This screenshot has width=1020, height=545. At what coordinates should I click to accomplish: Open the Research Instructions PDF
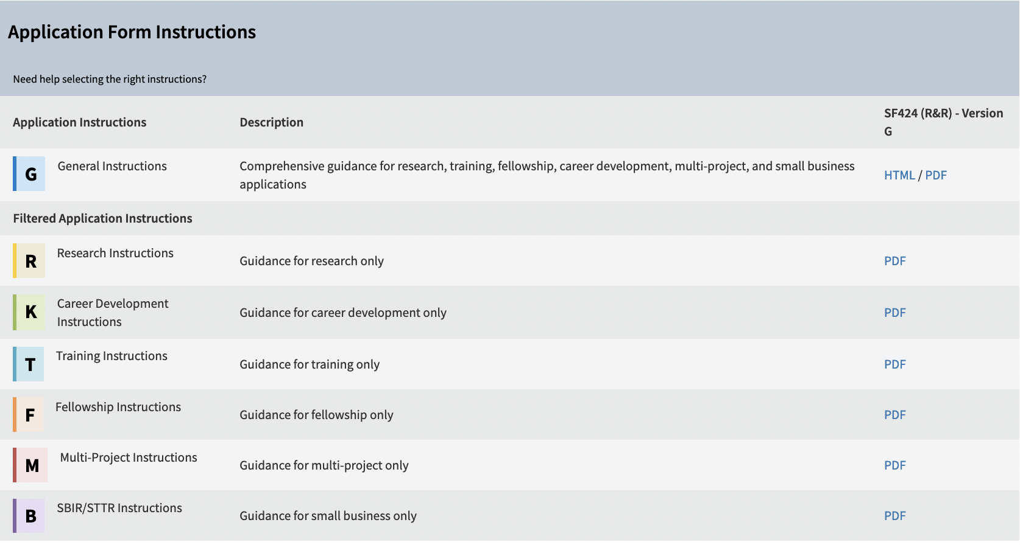[x=894, y=261]
